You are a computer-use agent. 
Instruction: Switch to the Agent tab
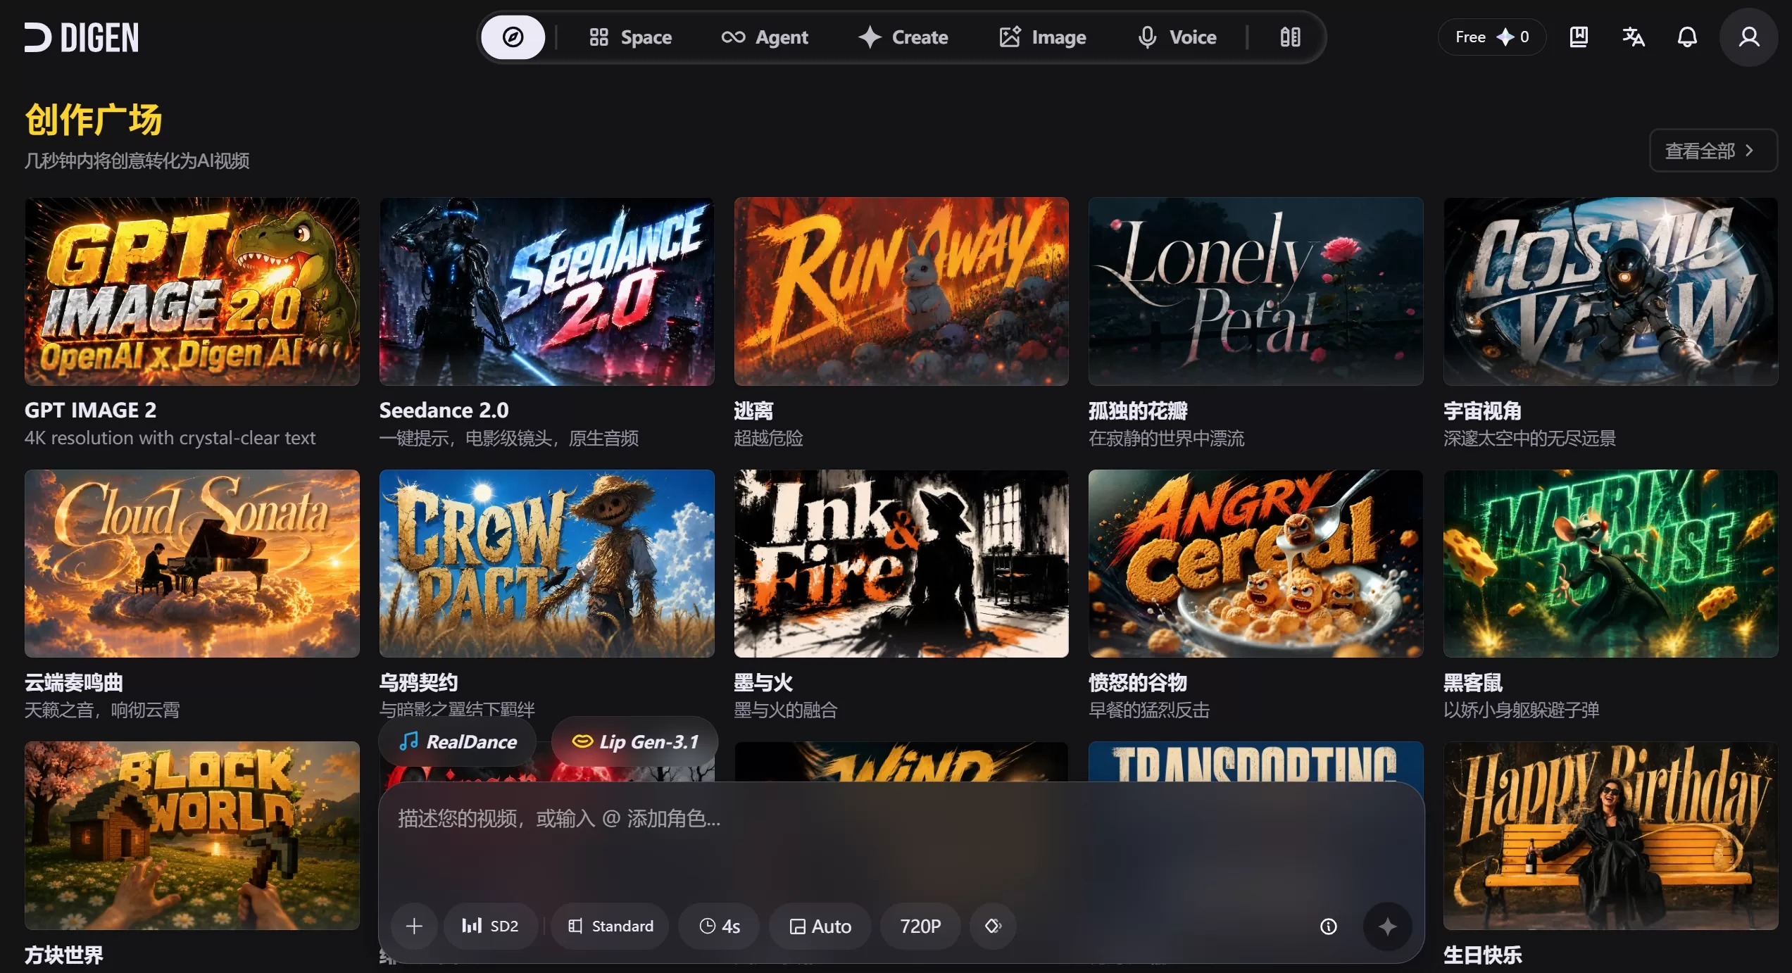pos(765,37)
